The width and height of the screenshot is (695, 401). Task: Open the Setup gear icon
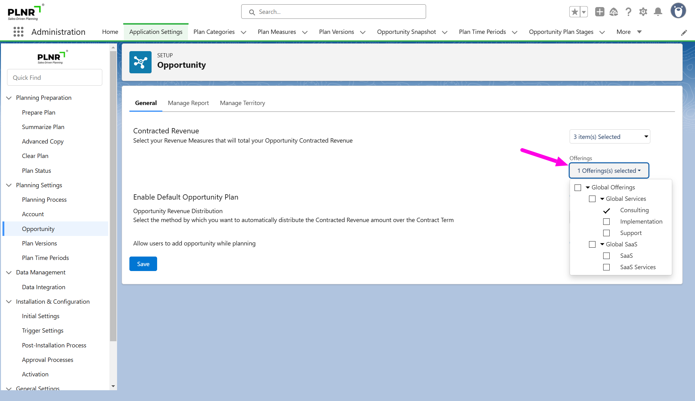643,12
